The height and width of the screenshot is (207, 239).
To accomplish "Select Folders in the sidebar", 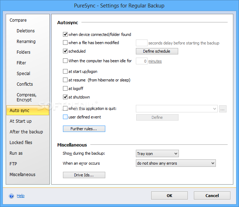I will 23,52.
